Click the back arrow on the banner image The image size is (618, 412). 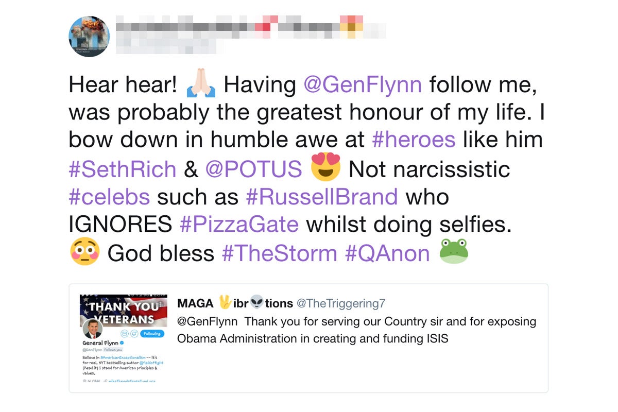coord(87,305)
